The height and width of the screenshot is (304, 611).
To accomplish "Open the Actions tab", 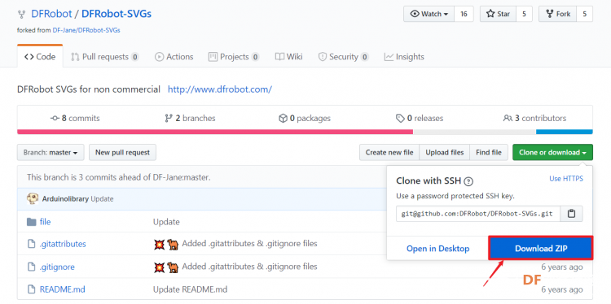I will [x=174, y=57].
